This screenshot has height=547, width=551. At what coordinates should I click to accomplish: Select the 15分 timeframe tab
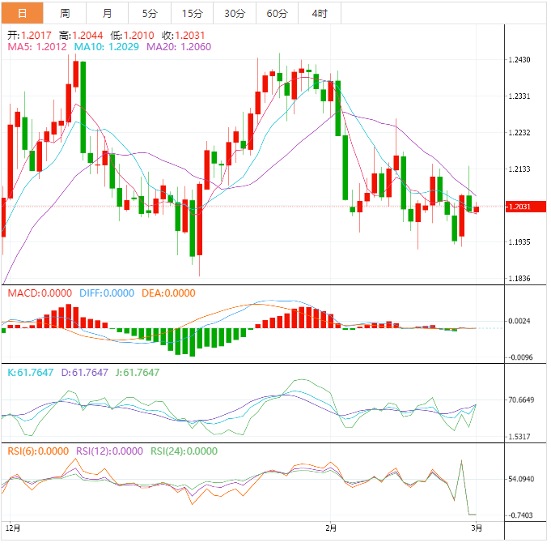tap(193, 13)
